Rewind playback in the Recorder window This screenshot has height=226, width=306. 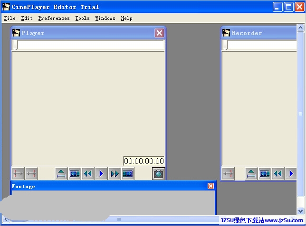[x=277, y=173]
